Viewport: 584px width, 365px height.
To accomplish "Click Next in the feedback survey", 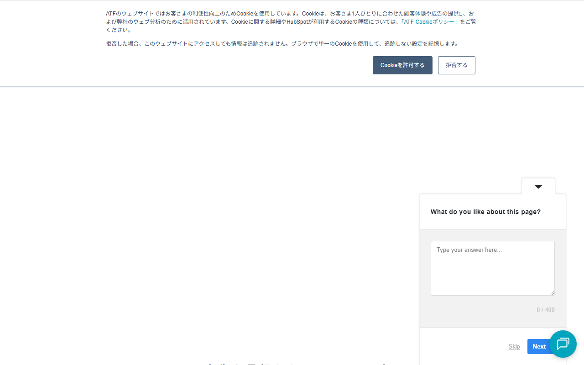I will click(x=537, y=347).
